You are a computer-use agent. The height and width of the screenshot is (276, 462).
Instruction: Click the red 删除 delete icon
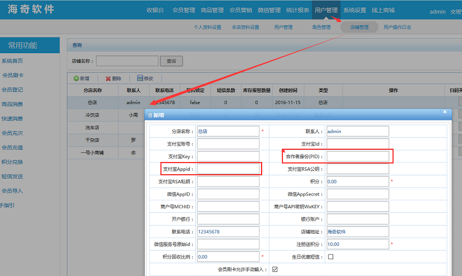click(108, 79)
